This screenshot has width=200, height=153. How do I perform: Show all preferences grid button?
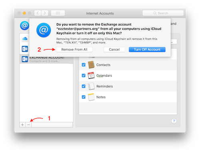tap(58, 13)
